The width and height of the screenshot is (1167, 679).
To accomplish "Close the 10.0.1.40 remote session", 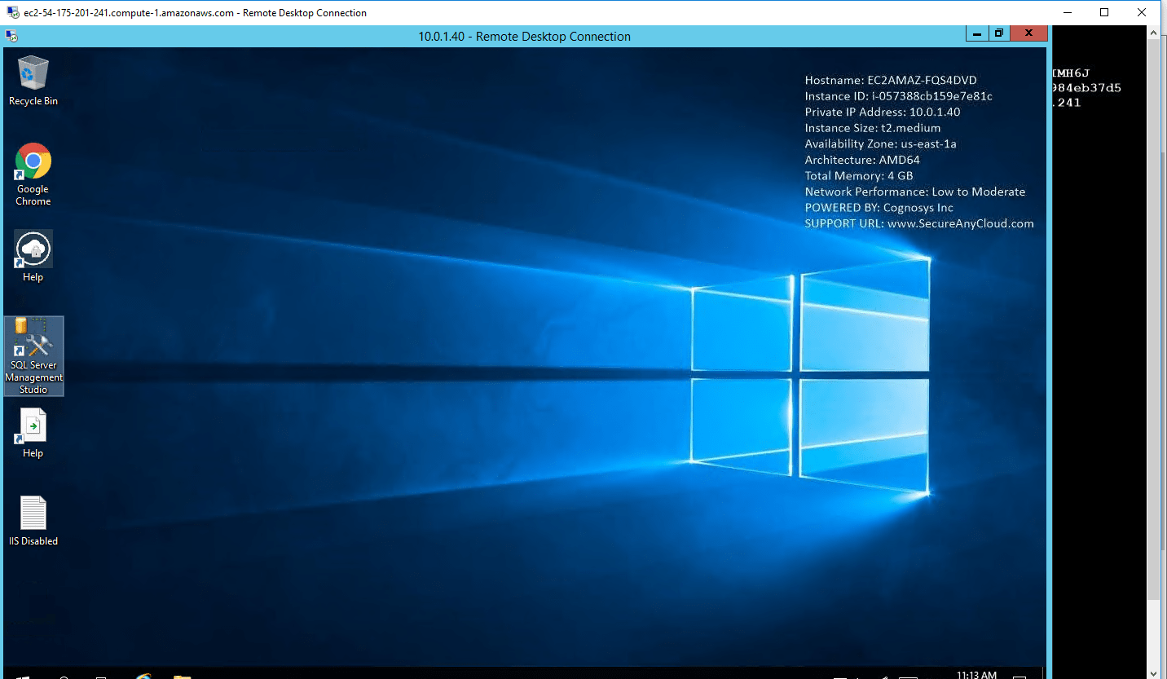I will 1028,33.
